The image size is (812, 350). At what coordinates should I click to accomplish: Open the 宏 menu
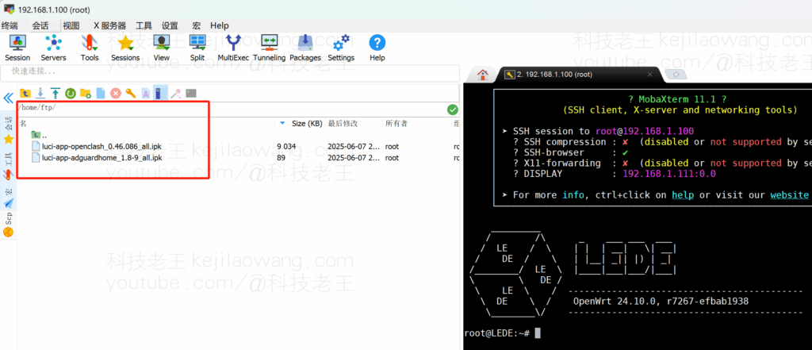pyautogui.click(x=197, y=25)
